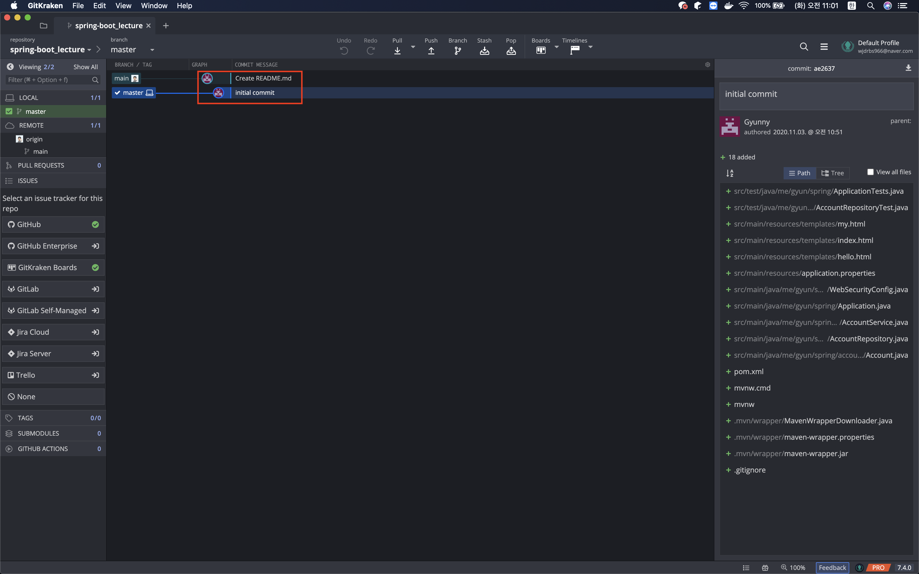The image size is (919, 574).
Task: Open the master branch dropdown
Action: point(152,50)
